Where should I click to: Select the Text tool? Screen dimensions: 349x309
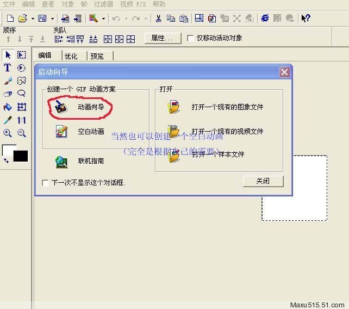pos(8,67)
